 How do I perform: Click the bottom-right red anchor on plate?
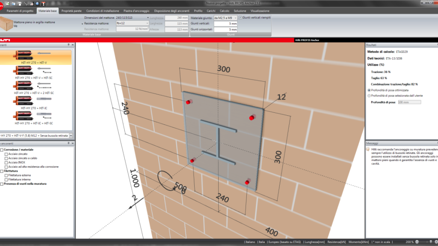click(247, 182)
